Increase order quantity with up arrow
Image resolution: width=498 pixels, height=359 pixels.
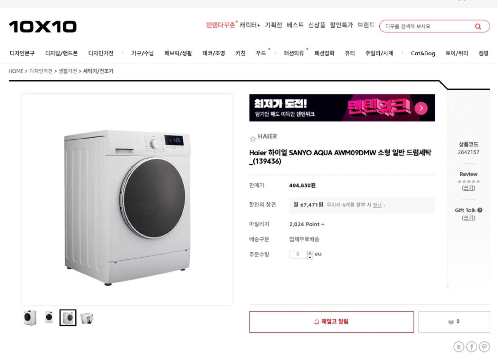coord(310,253)
